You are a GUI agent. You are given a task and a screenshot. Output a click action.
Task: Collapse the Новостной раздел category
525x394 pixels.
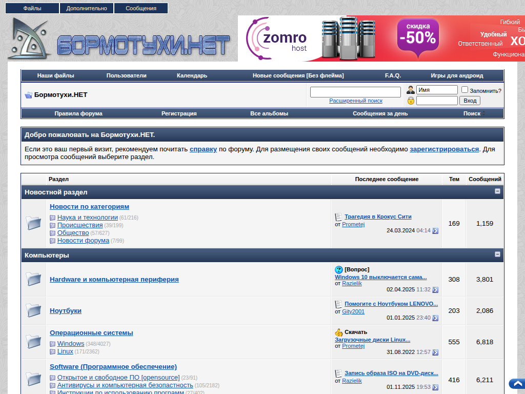click(497, 191)
